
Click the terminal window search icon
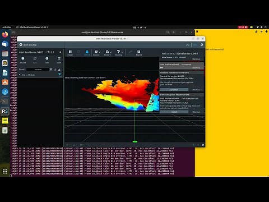pyautogui.click(x=168, y=33)
